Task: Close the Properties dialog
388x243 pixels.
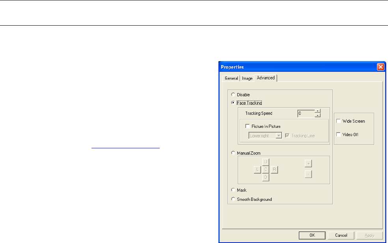Action: pyautogui.click(x=381, y=67)
